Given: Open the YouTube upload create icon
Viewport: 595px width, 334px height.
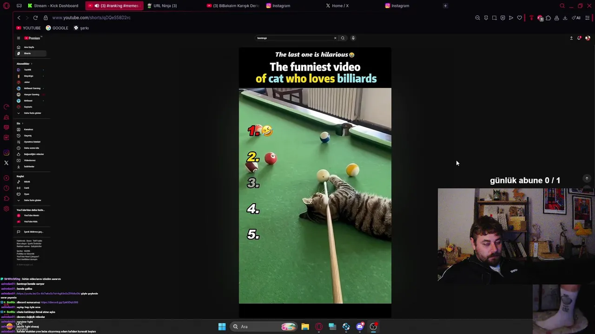Looking at the screenshot, I should click(x=571, y=38).
